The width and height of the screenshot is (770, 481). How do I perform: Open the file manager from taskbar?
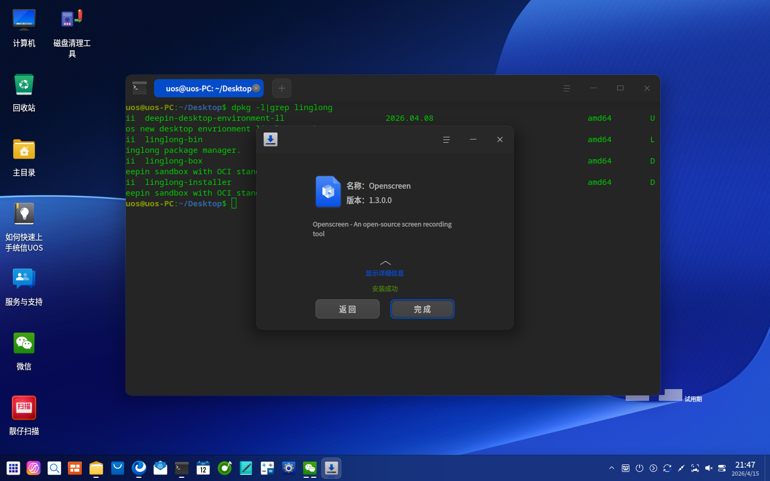96,468
